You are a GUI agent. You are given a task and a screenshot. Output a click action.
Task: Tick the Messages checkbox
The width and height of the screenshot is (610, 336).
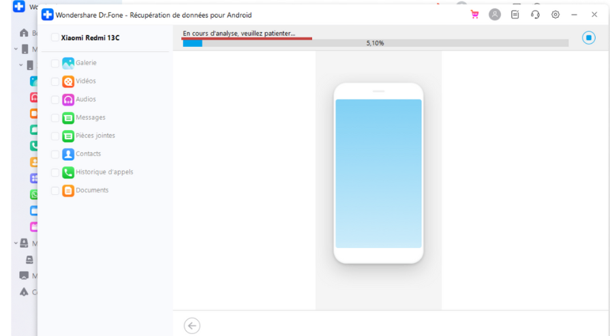55,117
